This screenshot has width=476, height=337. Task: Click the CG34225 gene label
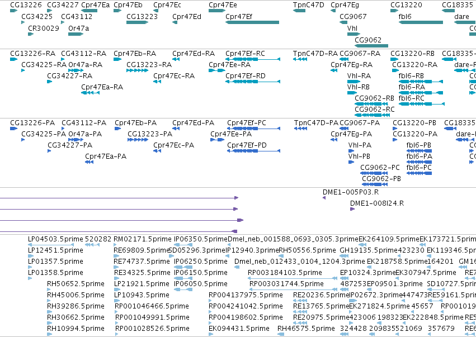(x=37, y=17)
